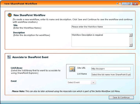Click the Description scrollbar down arrow
Screen dimensions: 140x104
tap(131, 45)
